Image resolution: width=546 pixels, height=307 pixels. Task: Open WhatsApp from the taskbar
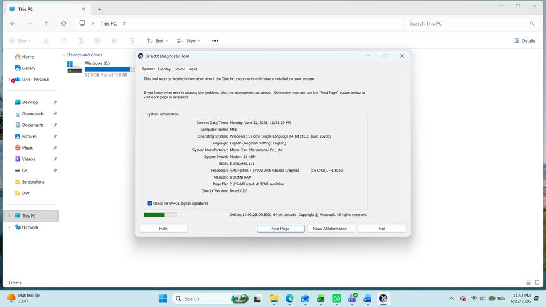click(337, 298)
